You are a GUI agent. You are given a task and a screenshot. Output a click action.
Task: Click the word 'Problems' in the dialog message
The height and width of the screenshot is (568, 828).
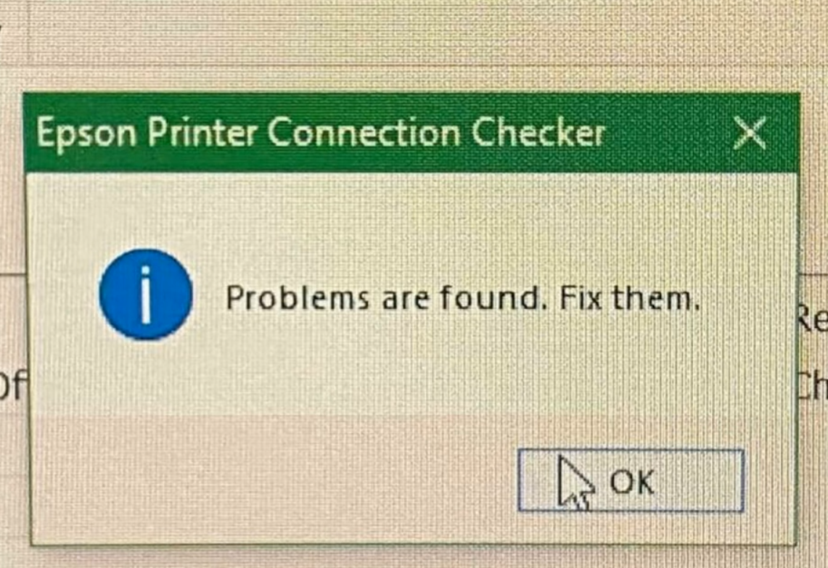[298, 298]
